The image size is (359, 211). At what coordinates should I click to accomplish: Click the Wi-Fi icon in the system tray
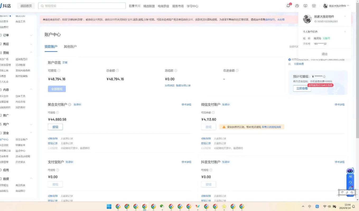coord(325,206)
